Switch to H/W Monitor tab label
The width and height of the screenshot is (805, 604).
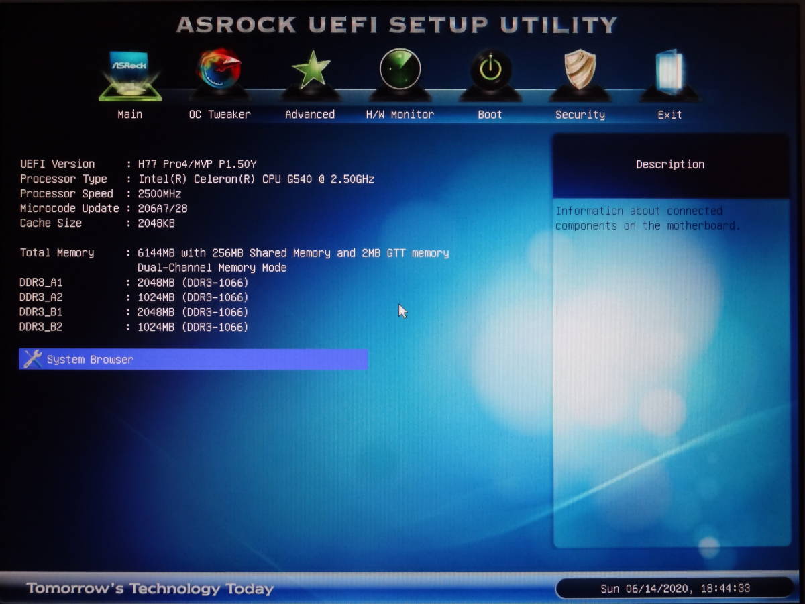pos(400,115)
